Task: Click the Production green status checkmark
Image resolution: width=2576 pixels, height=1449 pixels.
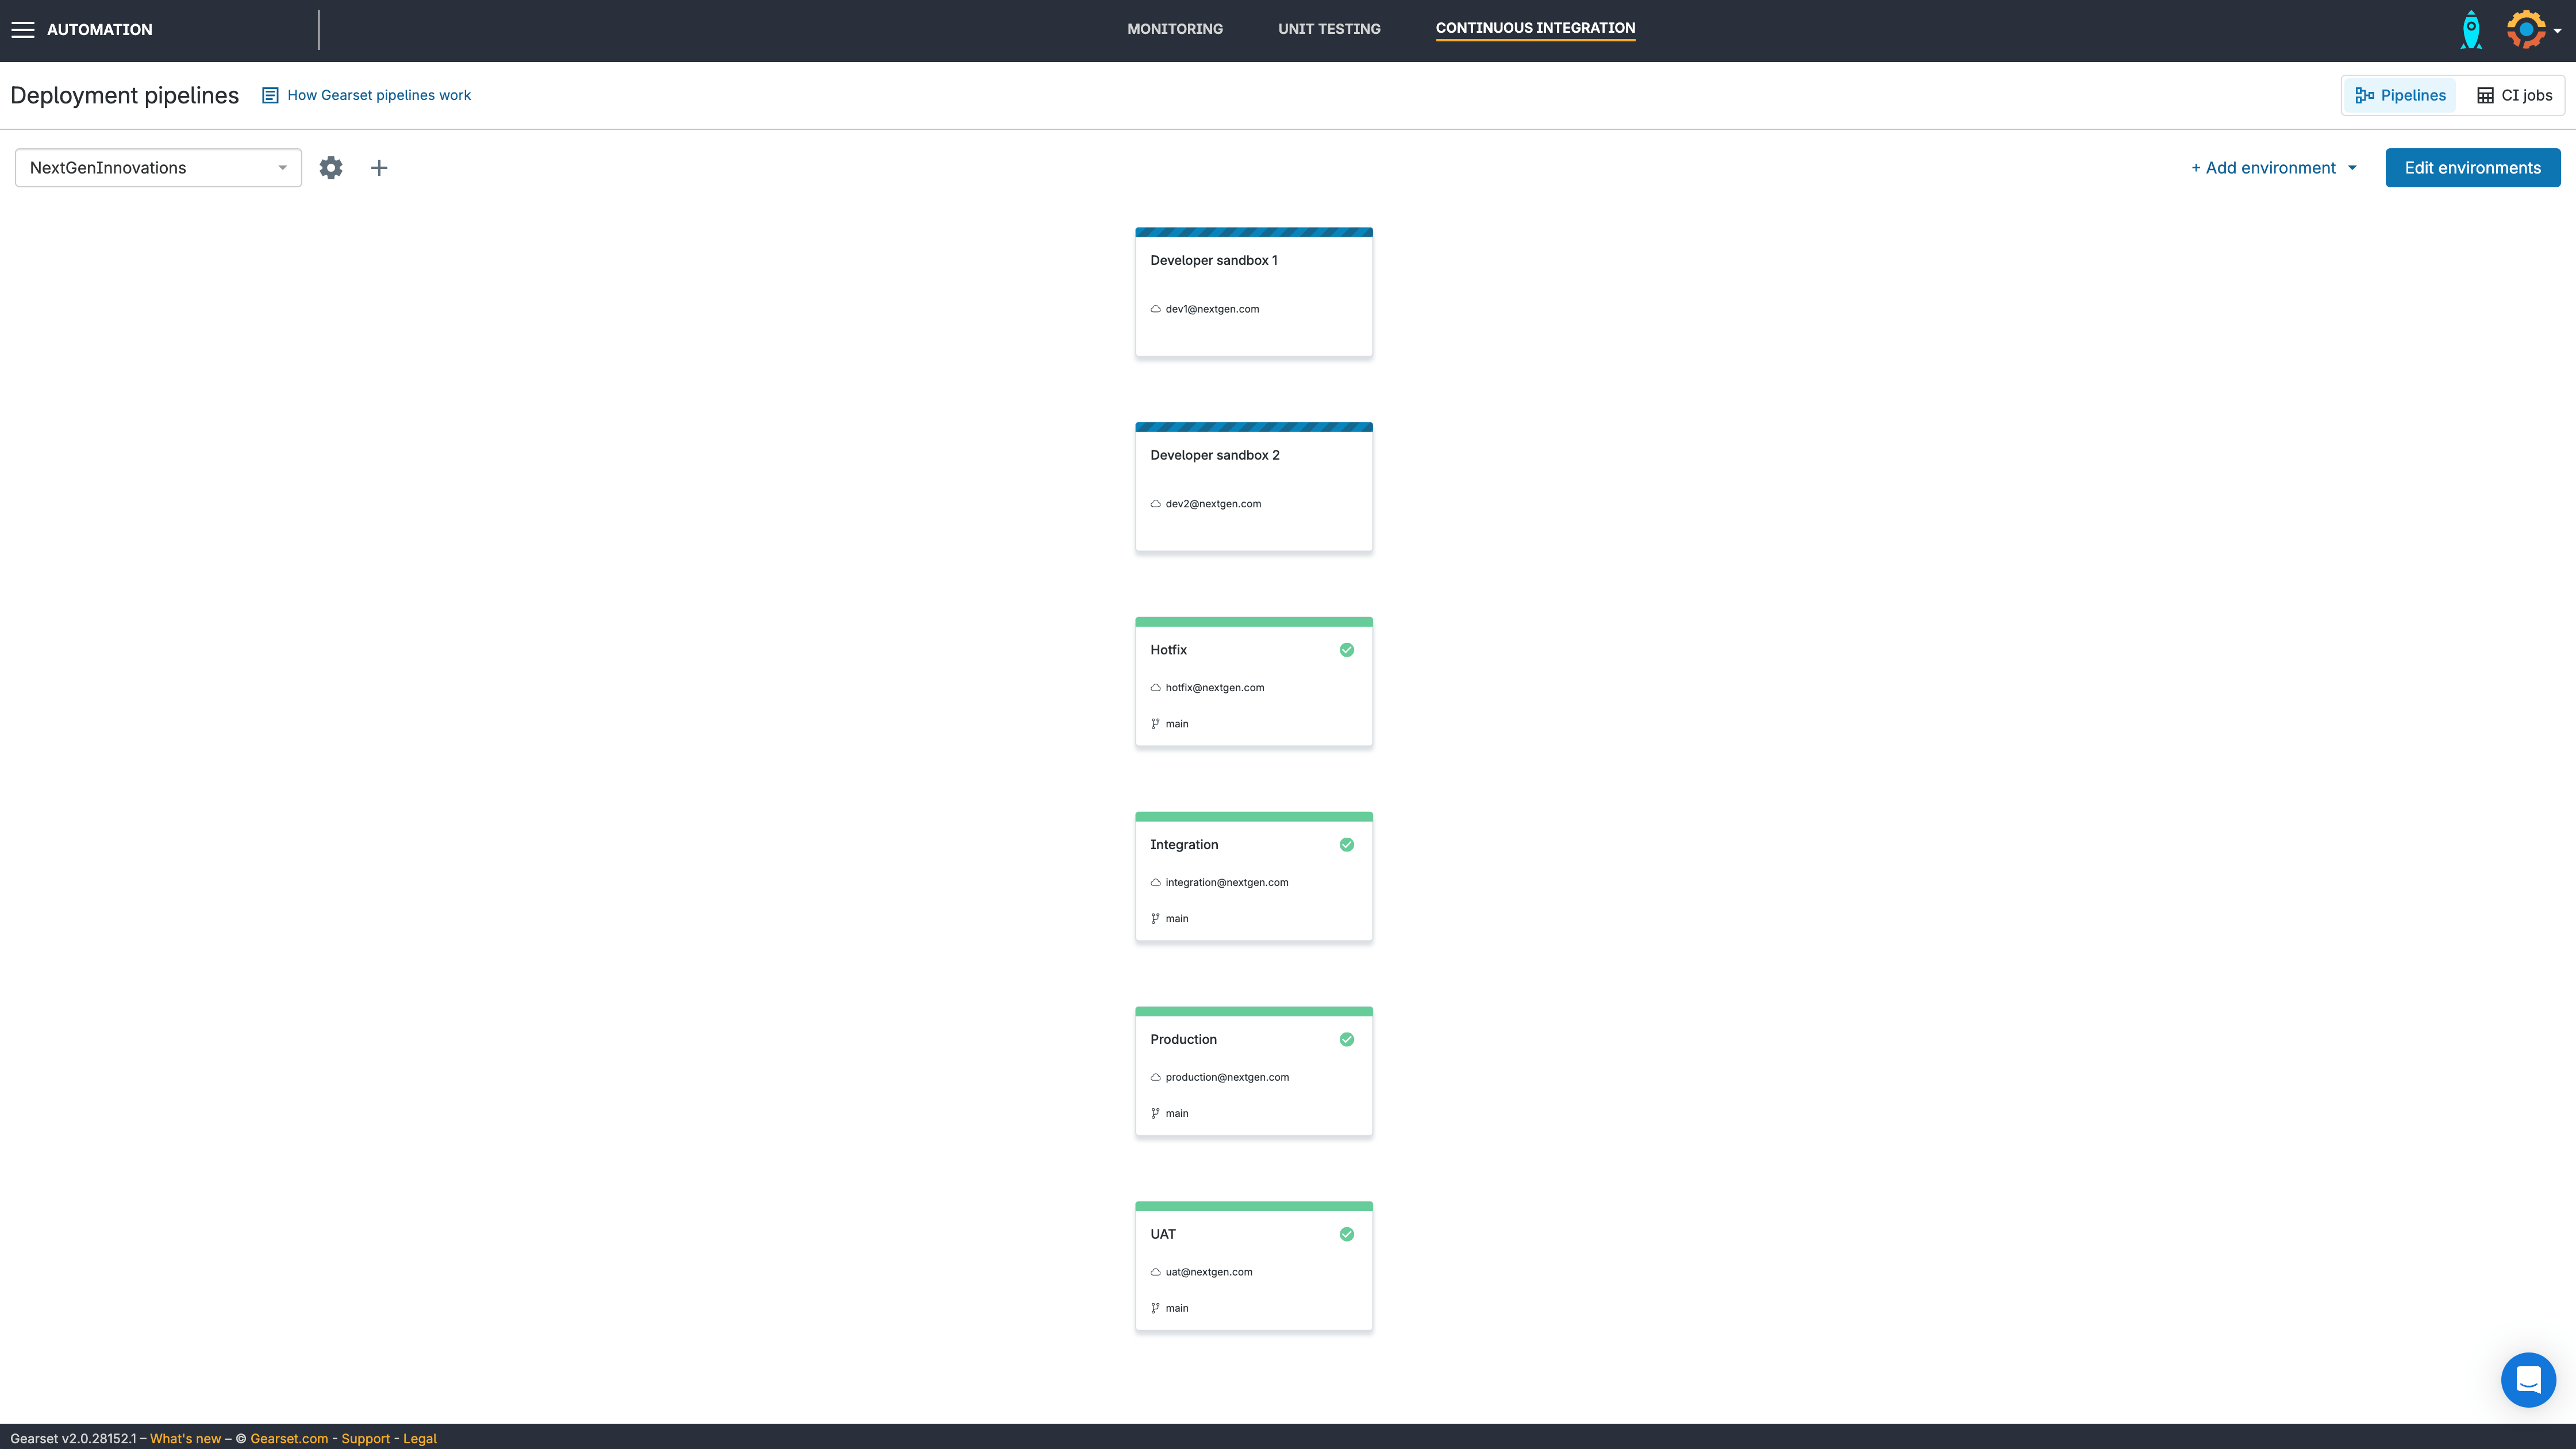Action: tap(1347, 1039)
